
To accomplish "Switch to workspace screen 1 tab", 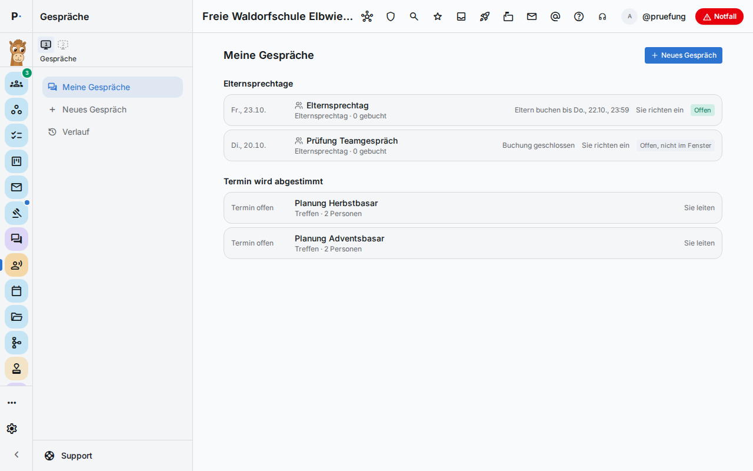I will (x=46, y=44).
